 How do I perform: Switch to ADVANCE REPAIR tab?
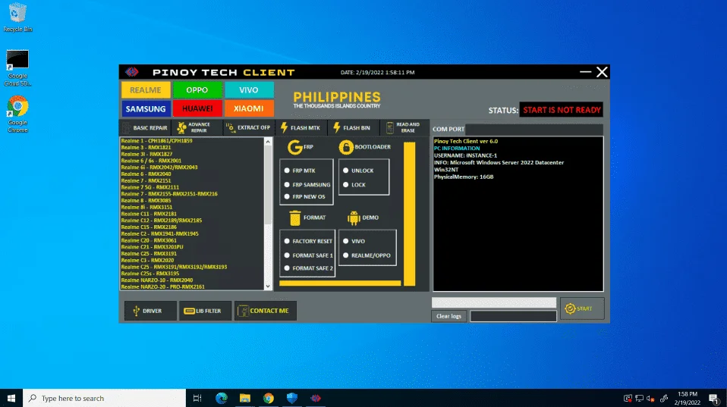(x=197, y=128)
